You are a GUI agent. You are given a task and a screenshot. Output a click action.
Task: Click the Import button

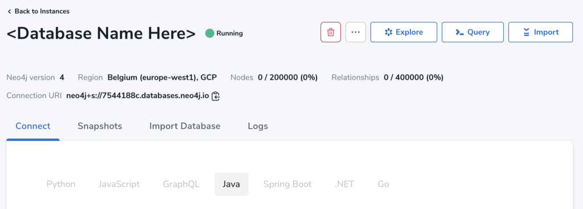click(541, 32)
